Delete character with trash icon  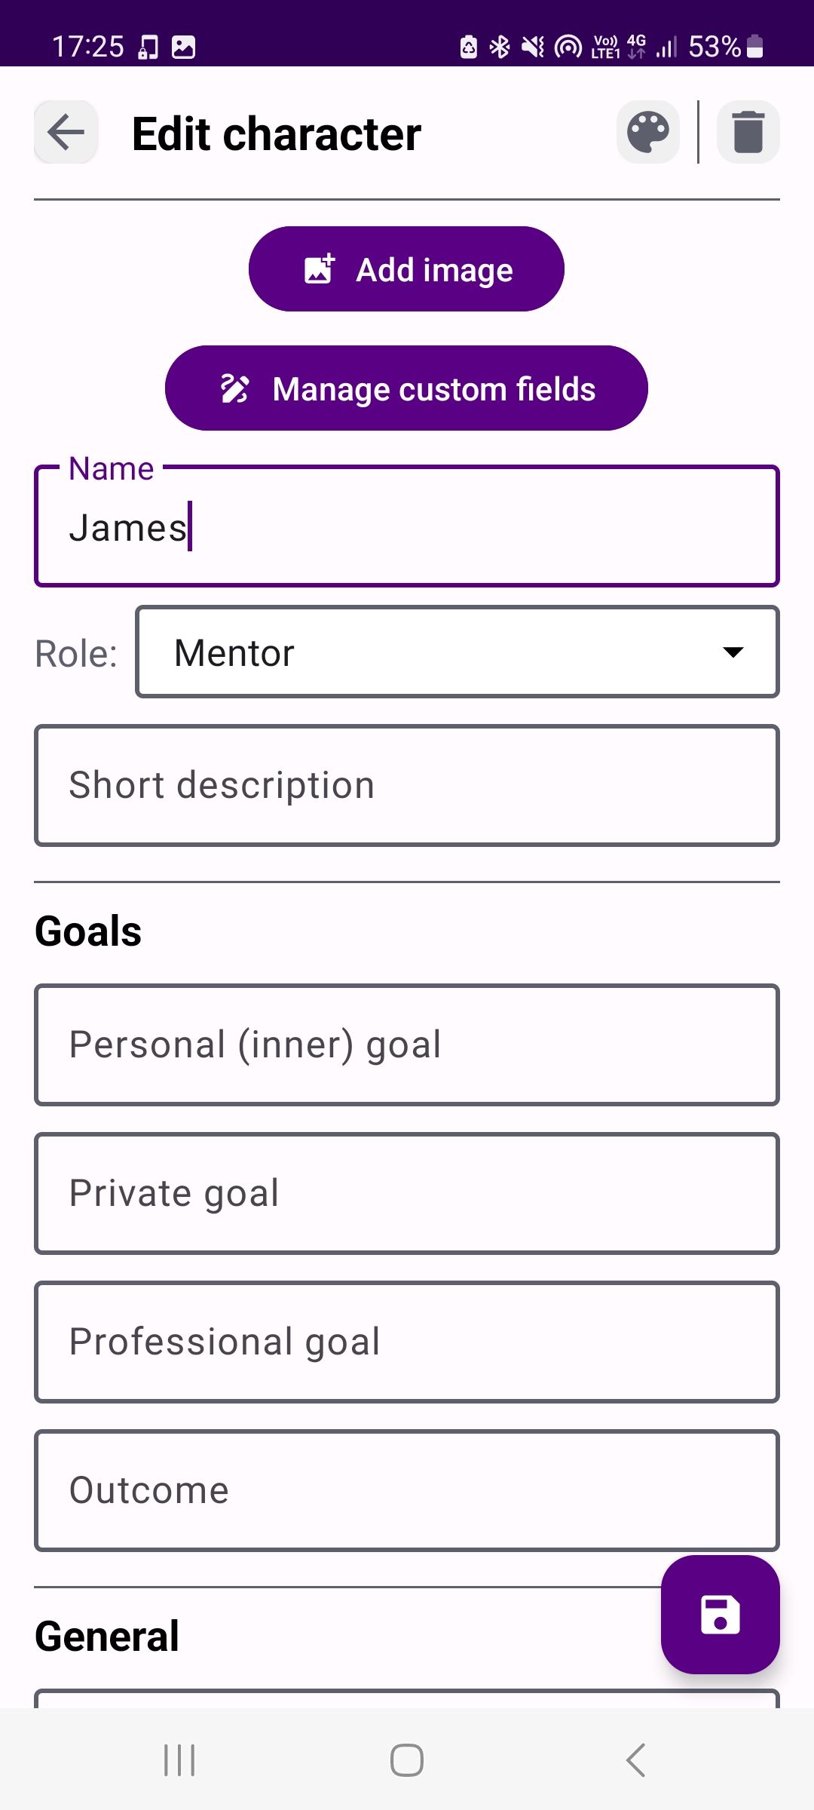tap(748, 133)
